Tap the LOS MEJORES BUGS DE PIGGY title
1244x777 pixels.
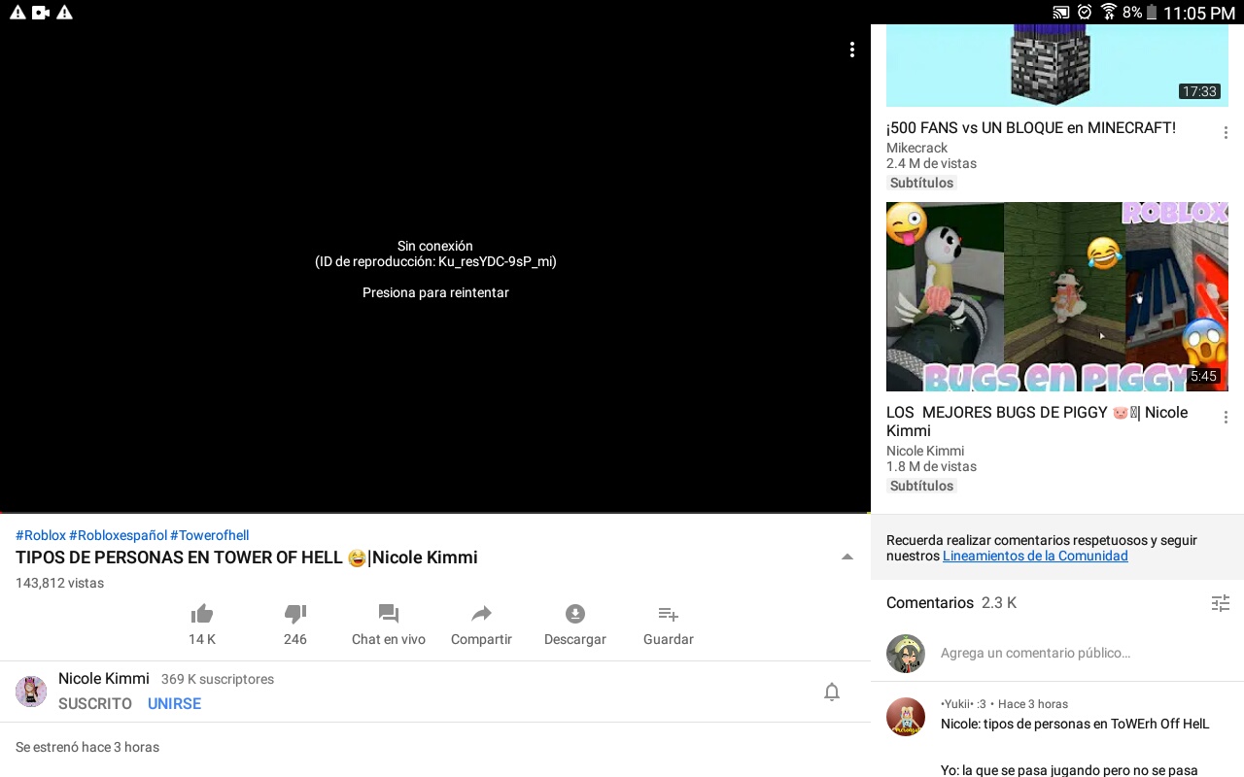pos(1037,422)
